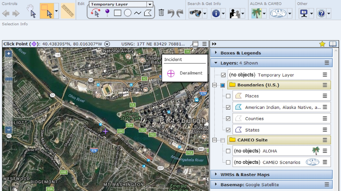Screen dimensions: 341x191
Task: Click the blue Get Info icon
Action: point(216,13)
